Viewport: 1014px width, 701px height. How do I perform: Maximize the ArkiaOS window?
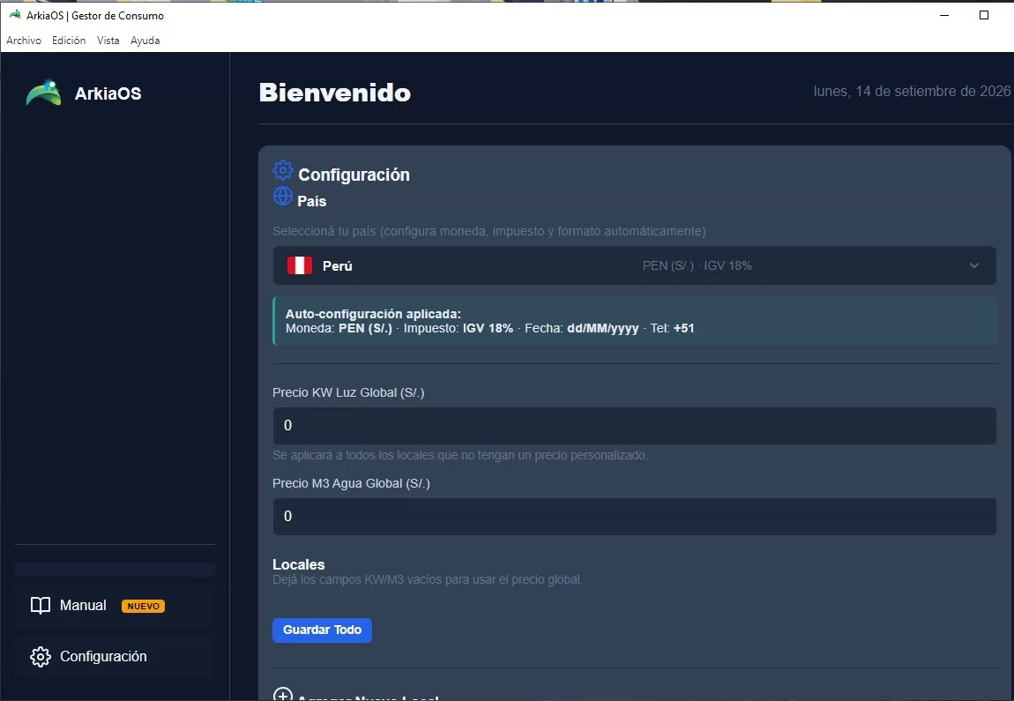(984, 16)
